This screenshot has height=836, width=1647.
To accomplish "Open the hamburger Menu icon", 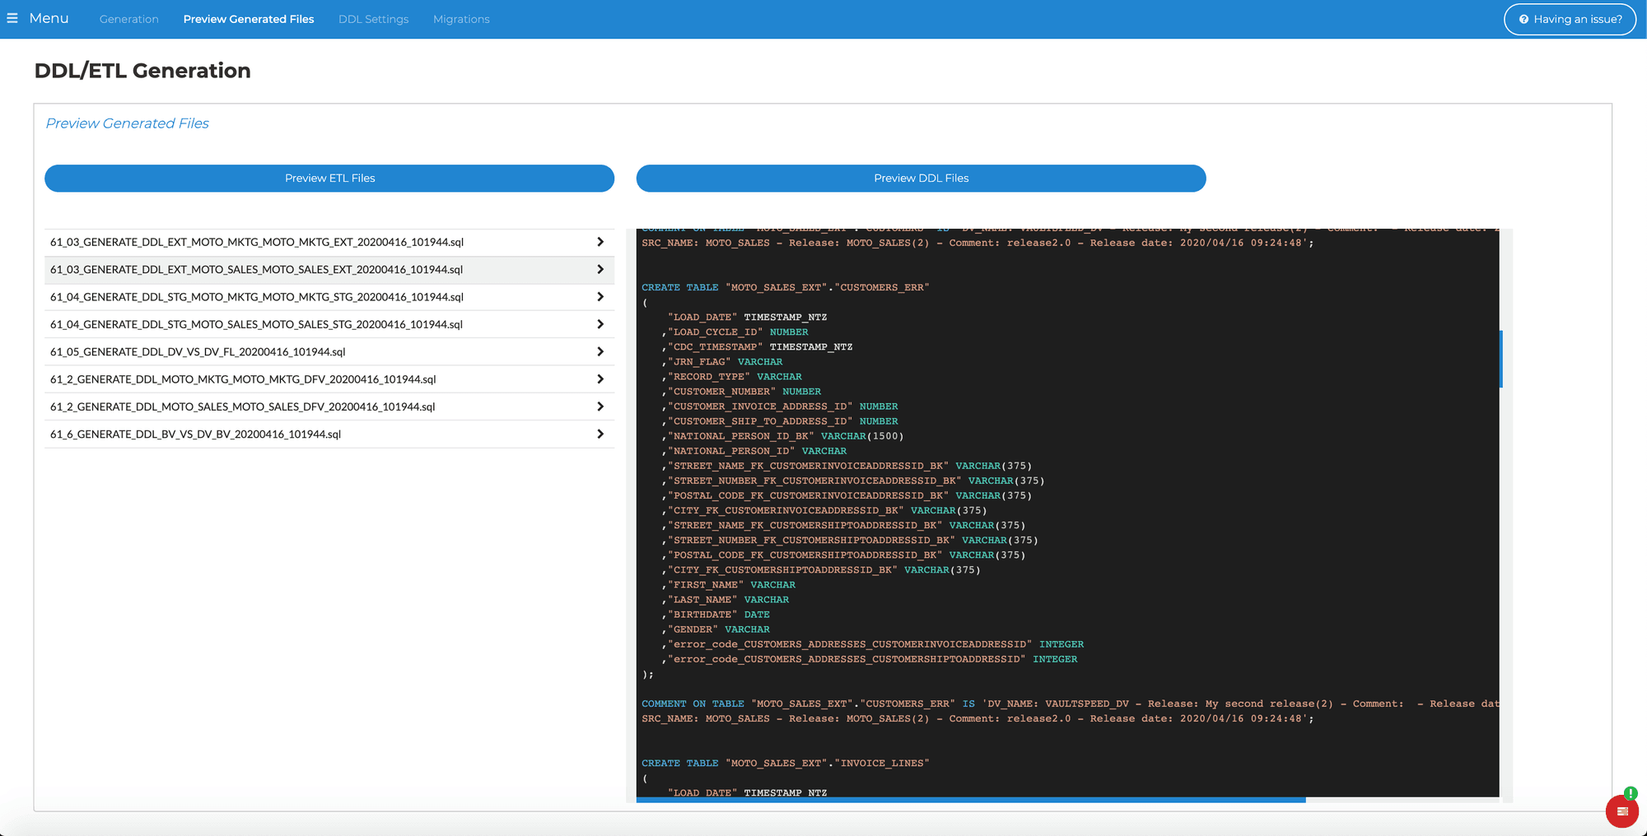I will 12,18.
